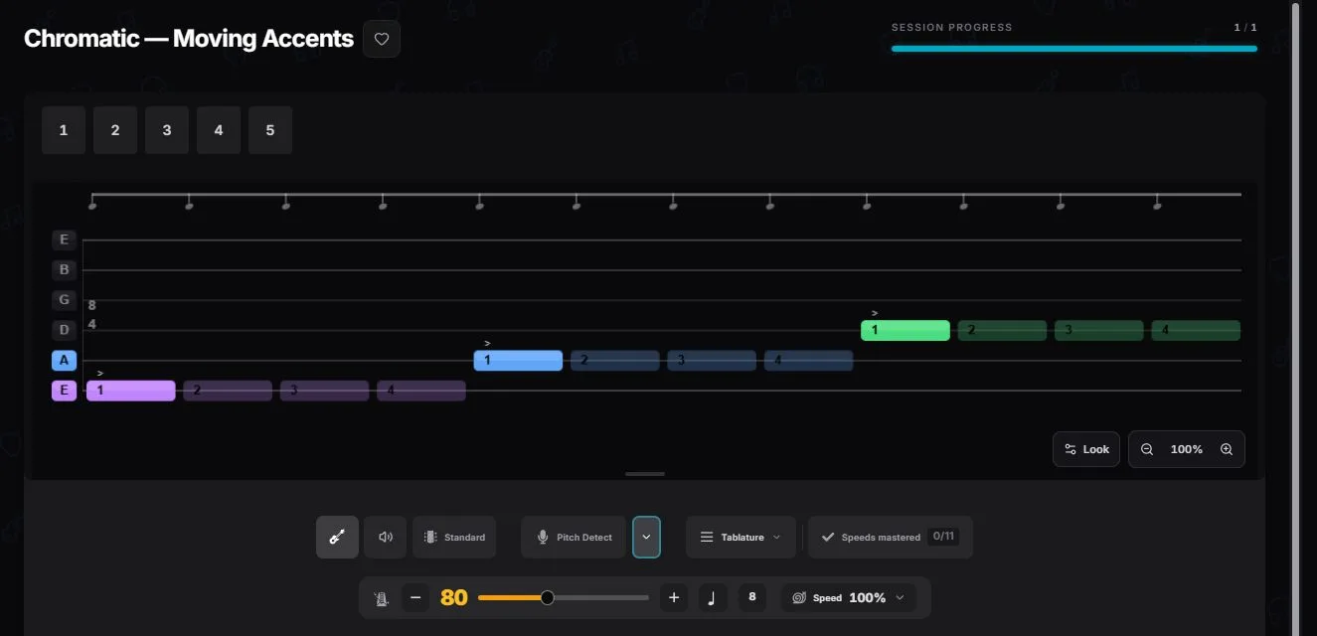Enable Pitch Detect microphone
The width and height of the screenshot is (1317, 636).
pos(574,537)
